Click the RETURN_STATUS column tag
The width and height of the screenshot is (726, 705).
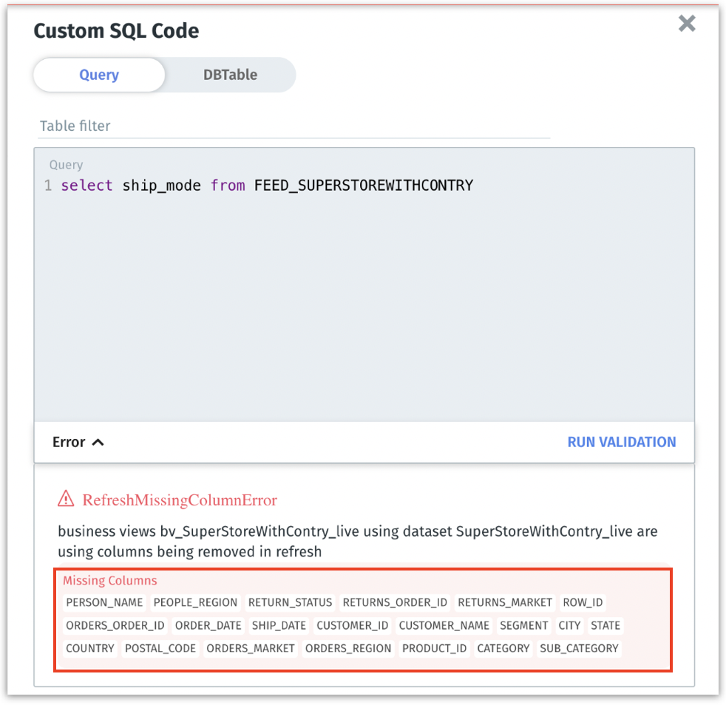tap(290, 602)
